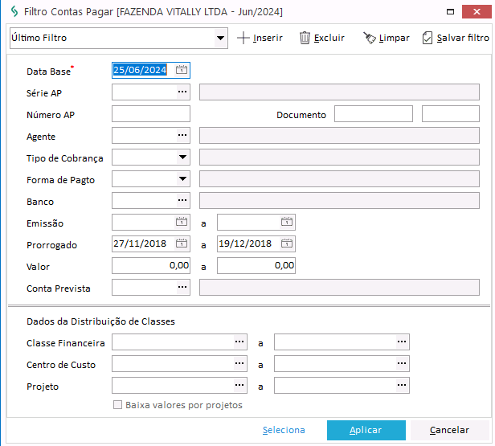
Task: Click the Aplicar button
Action: 366,430
